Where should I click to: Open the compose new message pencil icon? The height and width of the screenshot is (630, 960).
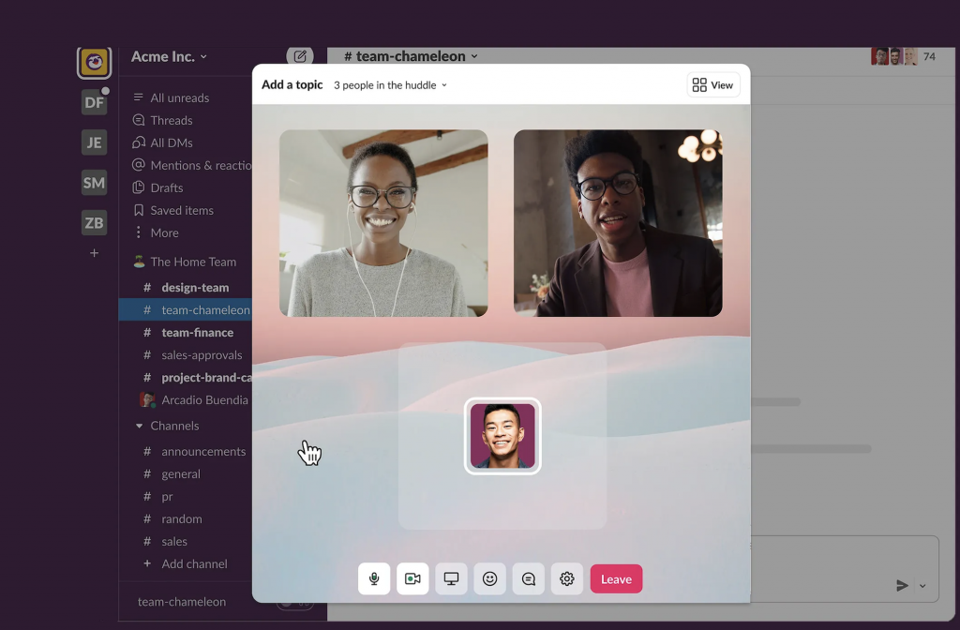coord(300,56)
